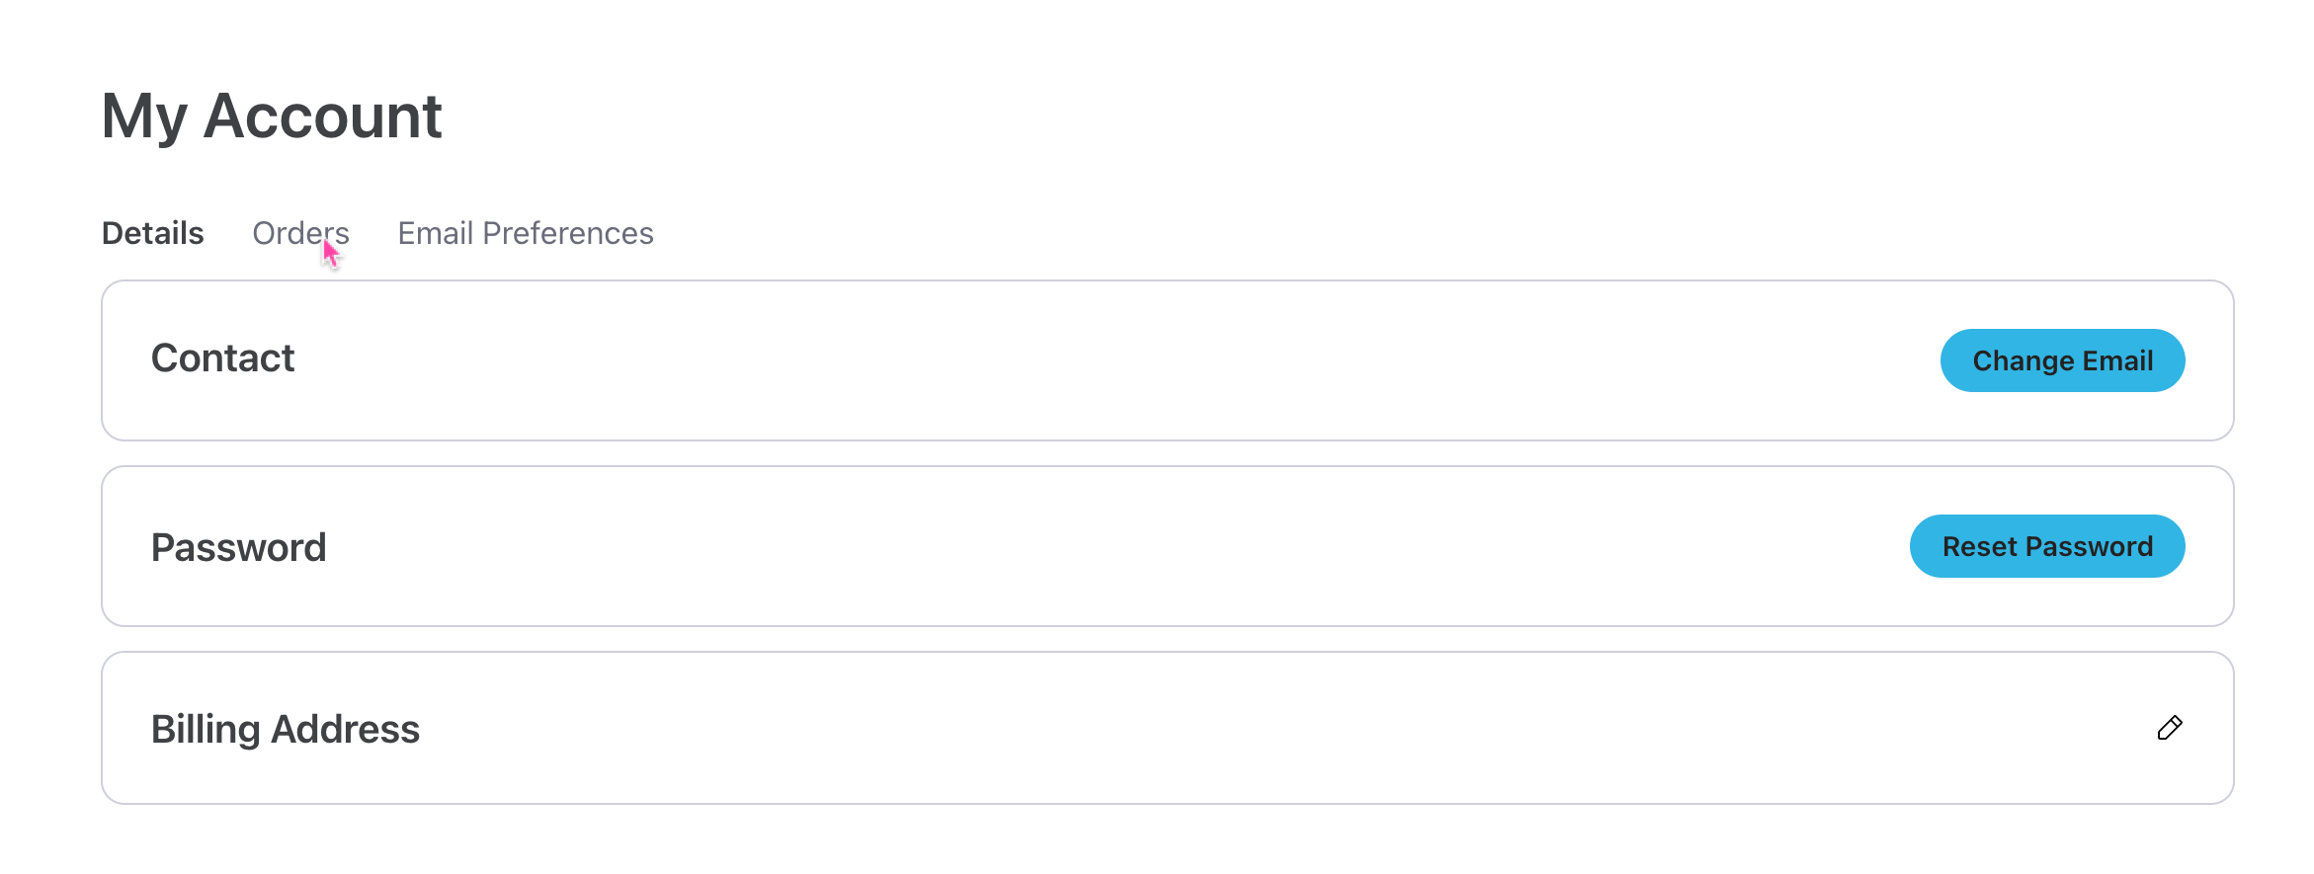Return to the account Details tab
2314x874 pixels.
point(153,233)
